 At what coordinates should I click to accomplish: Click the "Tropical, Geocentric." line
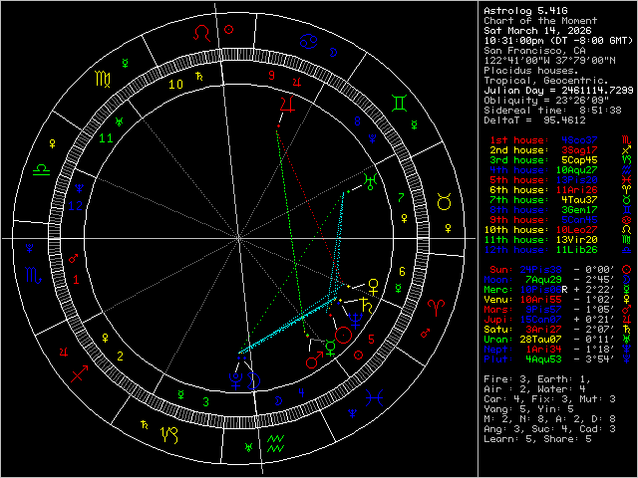[546, 81]
